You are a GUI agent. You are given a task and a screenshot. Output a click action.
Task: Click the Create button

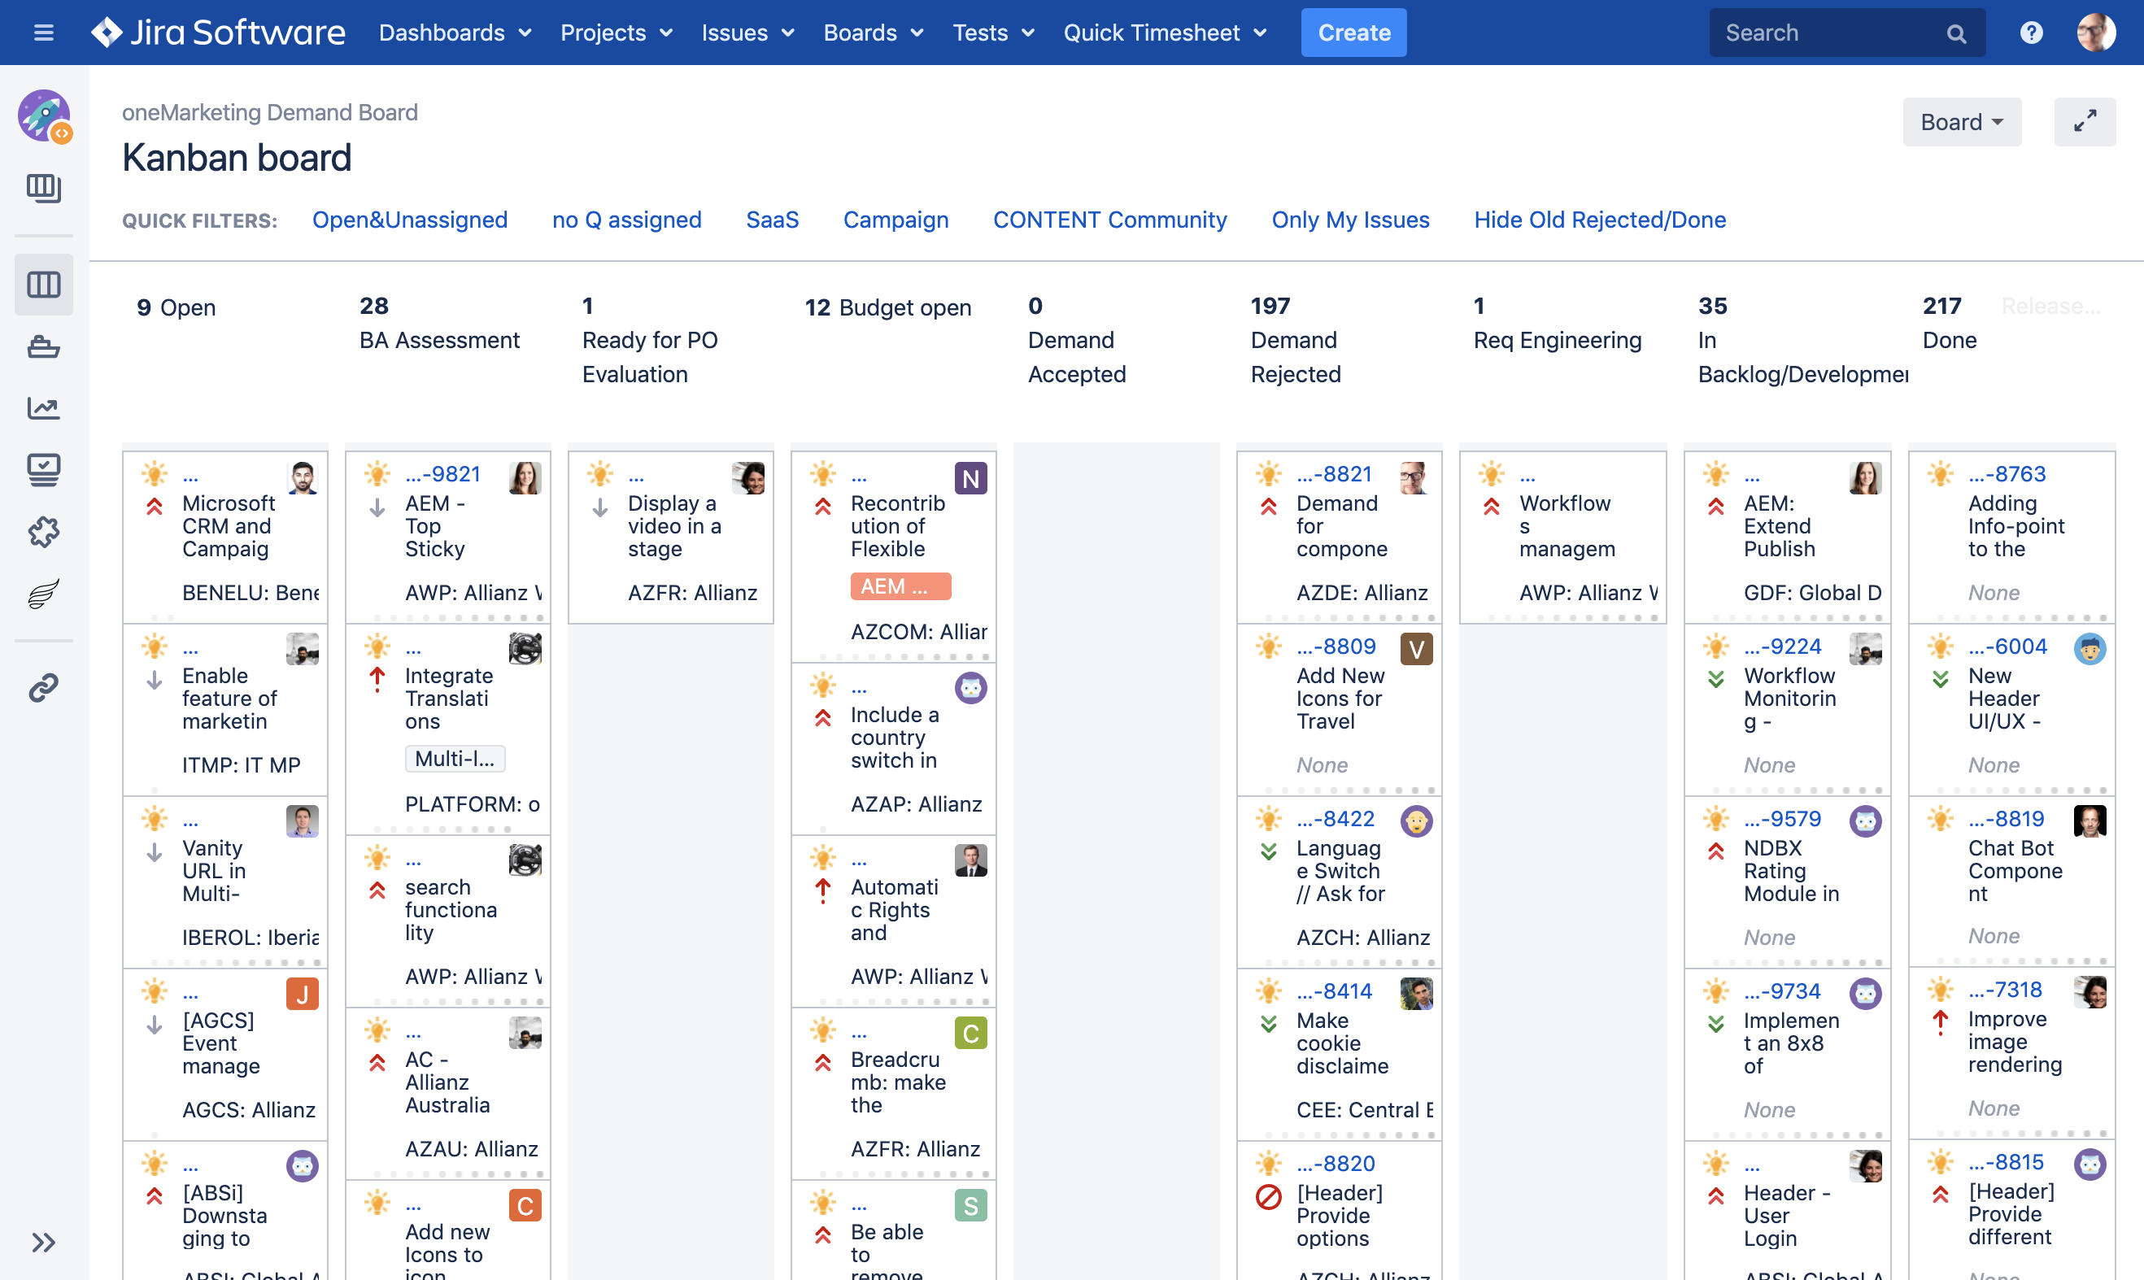coord(1353,33)
